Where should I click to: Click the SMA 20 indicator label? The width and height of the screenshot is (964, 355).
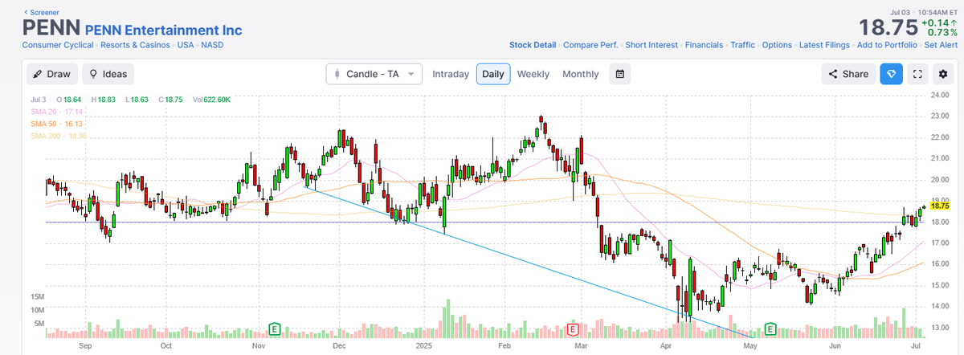(x=57, y=112)
